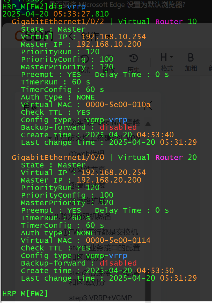
Task: Open the H heading format (格式) dropdown
Action: pyautogui.click(x=167, y=57)
